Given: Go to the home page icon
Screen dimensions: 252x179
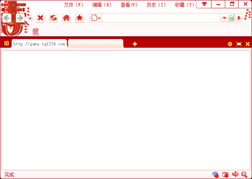Looking at the screenshot, I should (x=67, y=18).
